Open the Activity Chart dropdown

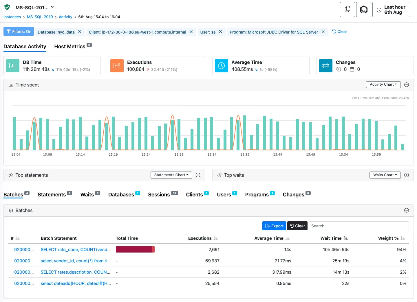[x=383, y=84]
